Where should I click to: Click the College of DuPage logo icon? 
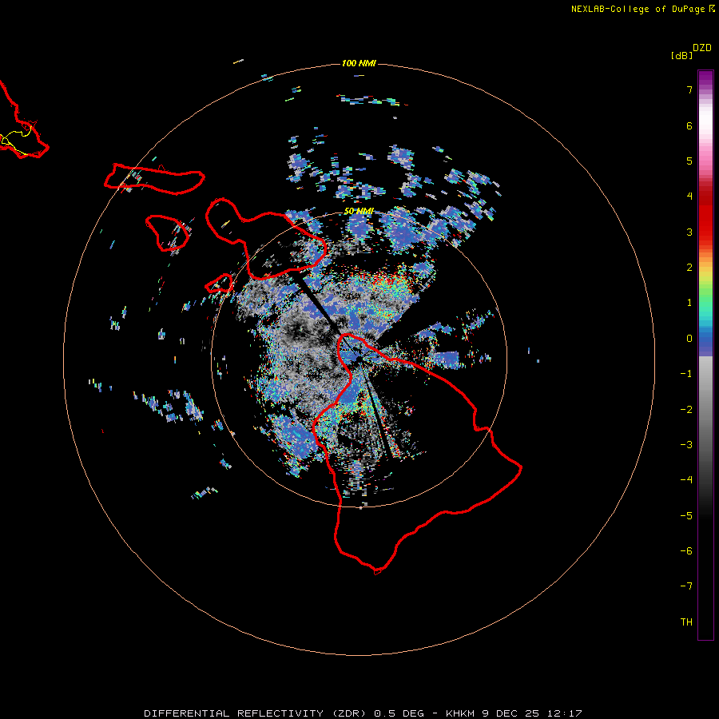click(712, 9)
